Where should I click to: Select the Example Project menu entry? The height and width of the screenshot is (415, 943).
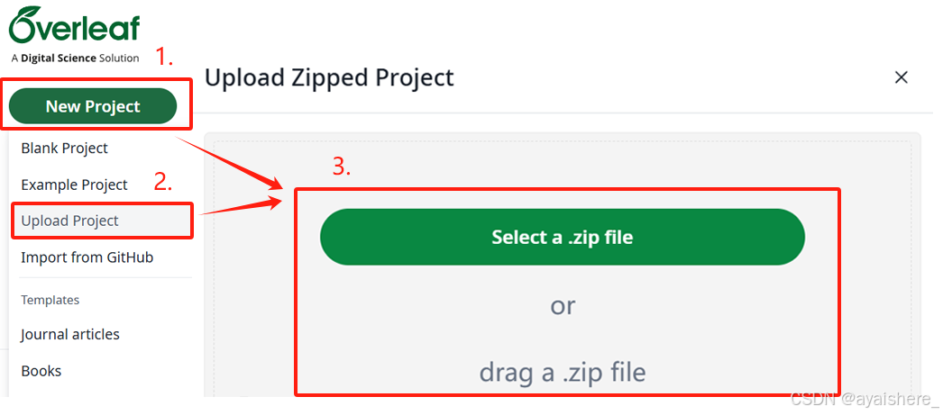(75, 185)
